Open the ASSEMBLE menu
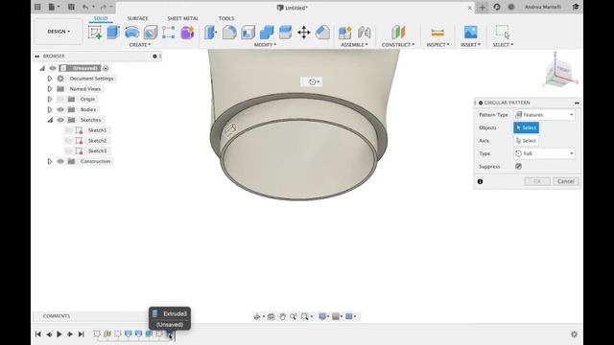 coord(354,45)
